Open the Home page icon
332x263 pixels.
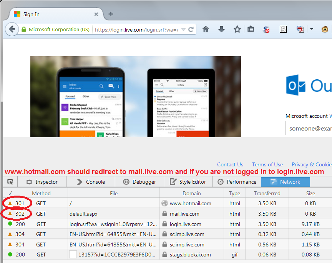[x=206, y=29]
